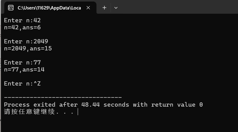Click the "return value 0" text
The height and width of the screenshot is (132, 238).
click(x=177, y=105)
